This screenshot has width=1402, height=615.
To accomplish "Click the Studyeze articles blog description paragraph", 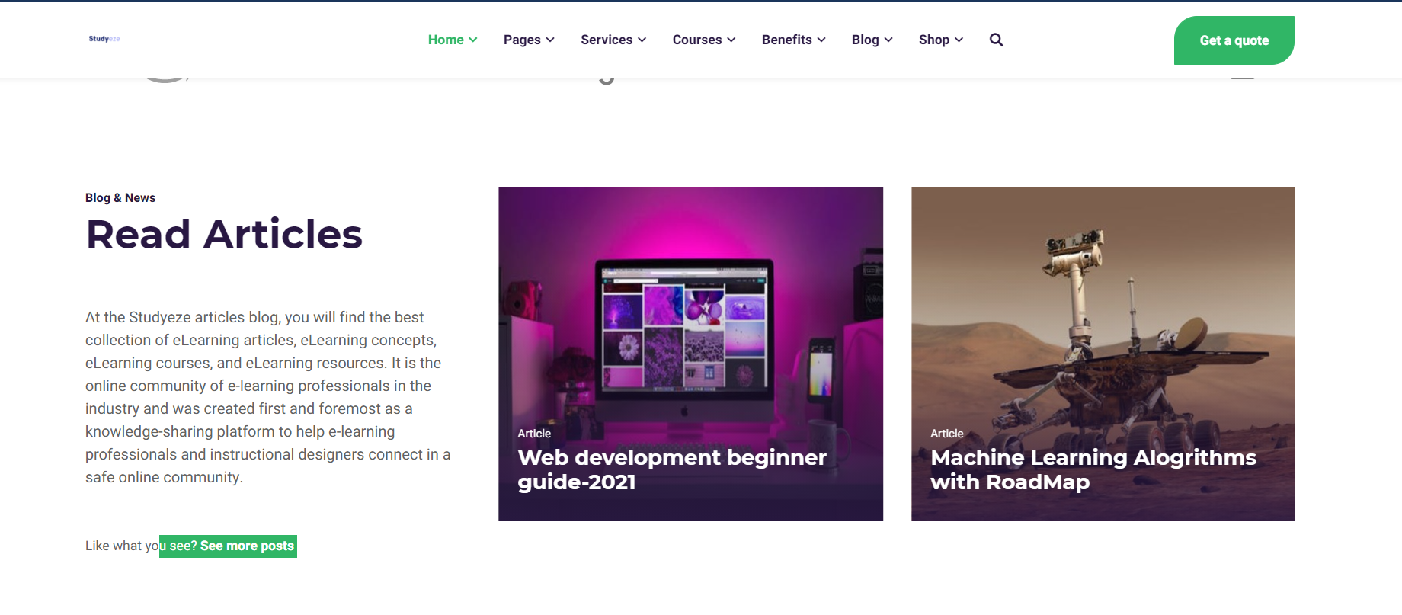I will 268,397.
